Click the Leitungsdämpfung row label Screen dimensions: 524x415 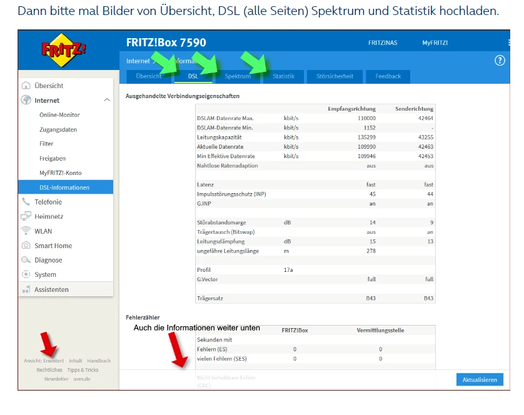(221, 242)
